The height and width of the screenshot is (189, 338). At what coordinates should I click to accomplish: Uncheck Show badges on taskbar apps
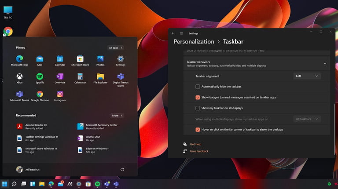point(198,97)
